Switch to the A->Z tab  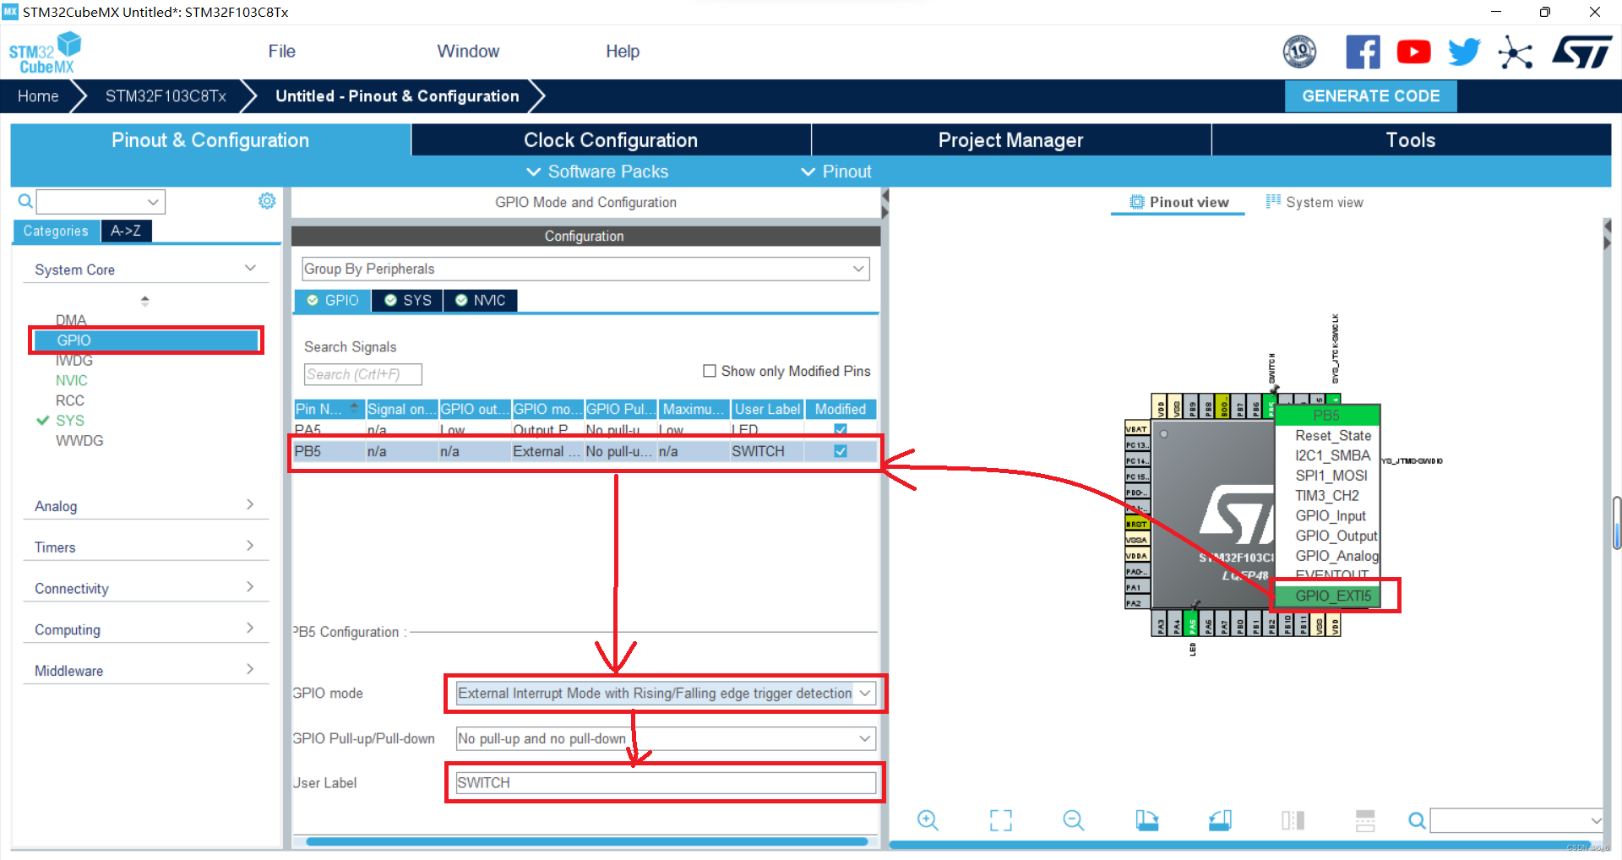tap(126, 231)
